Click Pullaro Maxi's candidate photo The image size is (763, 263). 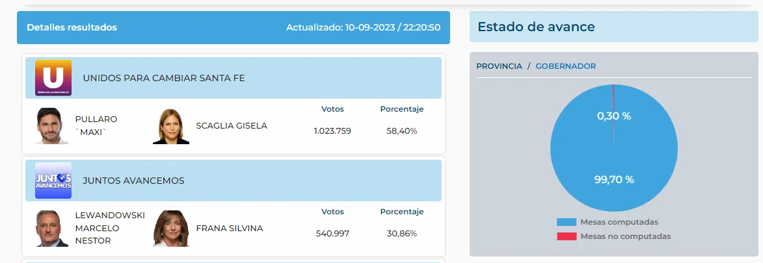tap(52, 125)
